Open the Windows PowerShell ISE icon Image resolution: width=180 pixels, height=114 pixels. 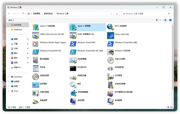[35, 52]
